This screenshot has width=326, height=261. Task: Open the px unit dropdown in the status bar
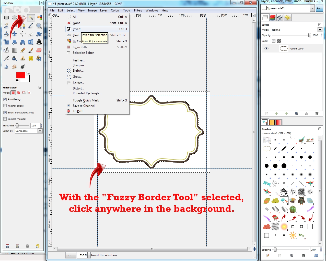pyautogui.click(x=71, y=255)
